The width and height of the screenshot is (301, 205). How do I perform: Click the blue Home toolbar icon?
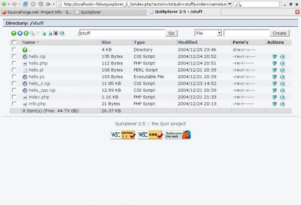(20, 33)
